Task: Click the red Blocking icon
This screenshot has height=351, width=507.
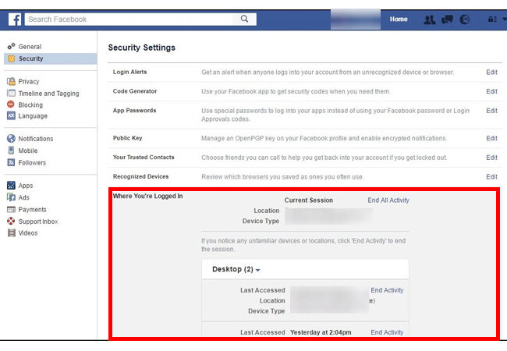Action: coord(11,105)
